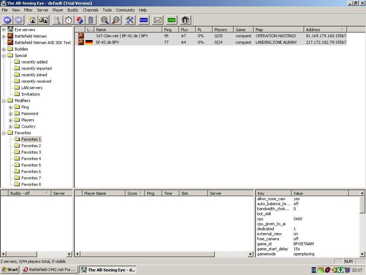
Task: Collapse the Modifiers folder node
Action: (4, 101)
